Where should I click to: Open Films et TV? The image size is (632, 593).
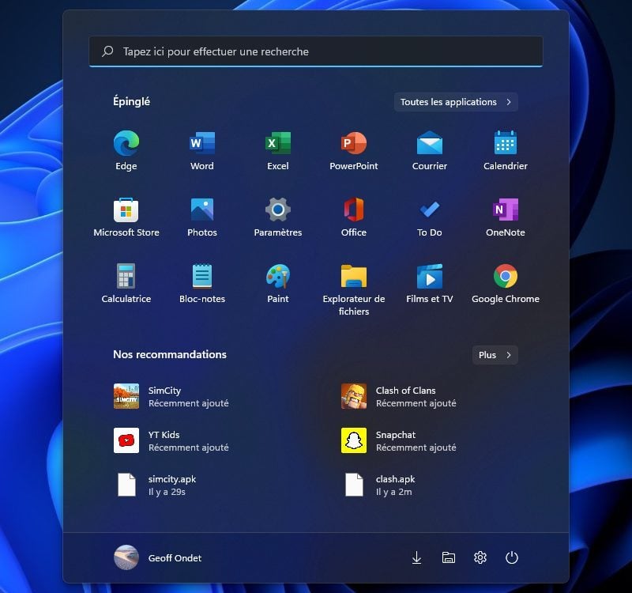point(429,284)
